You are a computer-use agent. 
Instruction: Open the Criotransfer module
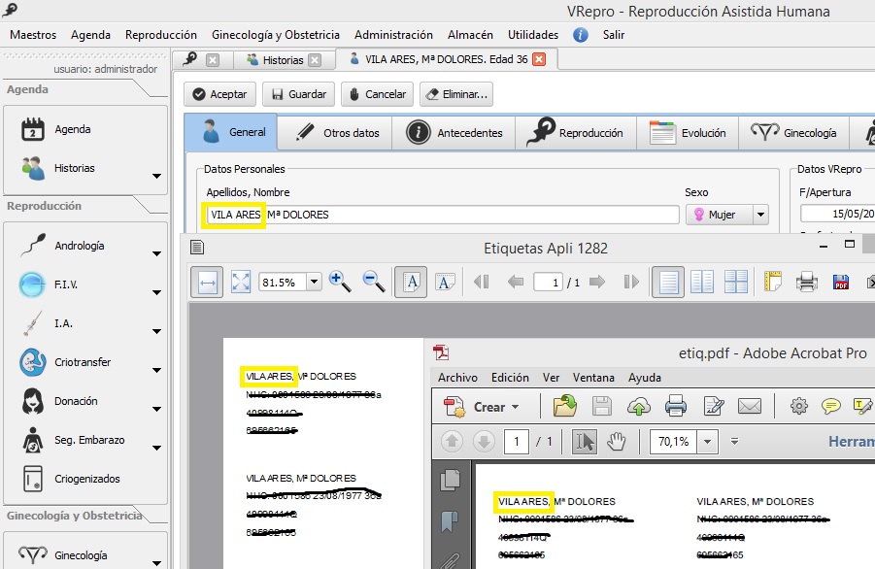point(83,362)
